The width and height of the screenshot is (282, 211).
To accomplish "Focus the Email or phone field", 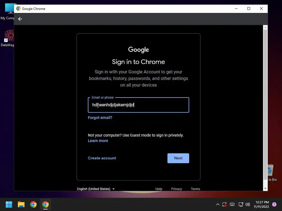I will click(138, 105).
